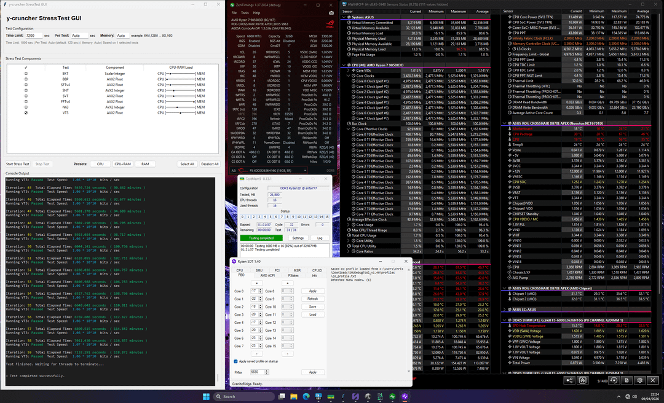Image resolution: width=664 pixels, height=403 pixels.
Task: Switch to the SMU tab in Ryzen SDT
Action: (x=259, y=270)
